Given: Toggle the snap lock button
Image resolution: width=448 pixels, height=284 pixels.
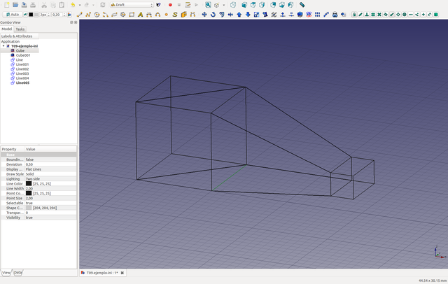Looking at the screenshot, I should click(354, 14).
